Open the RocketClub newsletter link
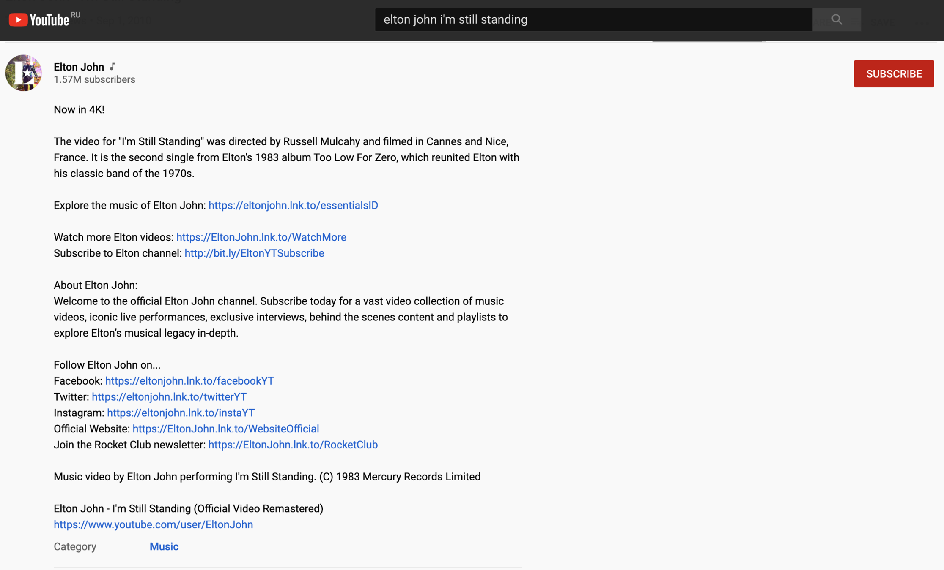This screenshot has height=570, width=944. pyautogui.click(x=293, y=445)
